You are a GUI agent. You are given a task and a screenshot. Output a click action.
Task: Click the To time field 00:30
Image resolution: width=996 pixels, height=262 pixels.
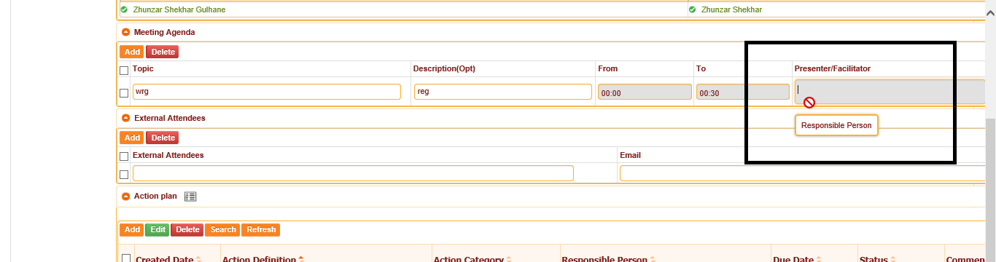742,92
